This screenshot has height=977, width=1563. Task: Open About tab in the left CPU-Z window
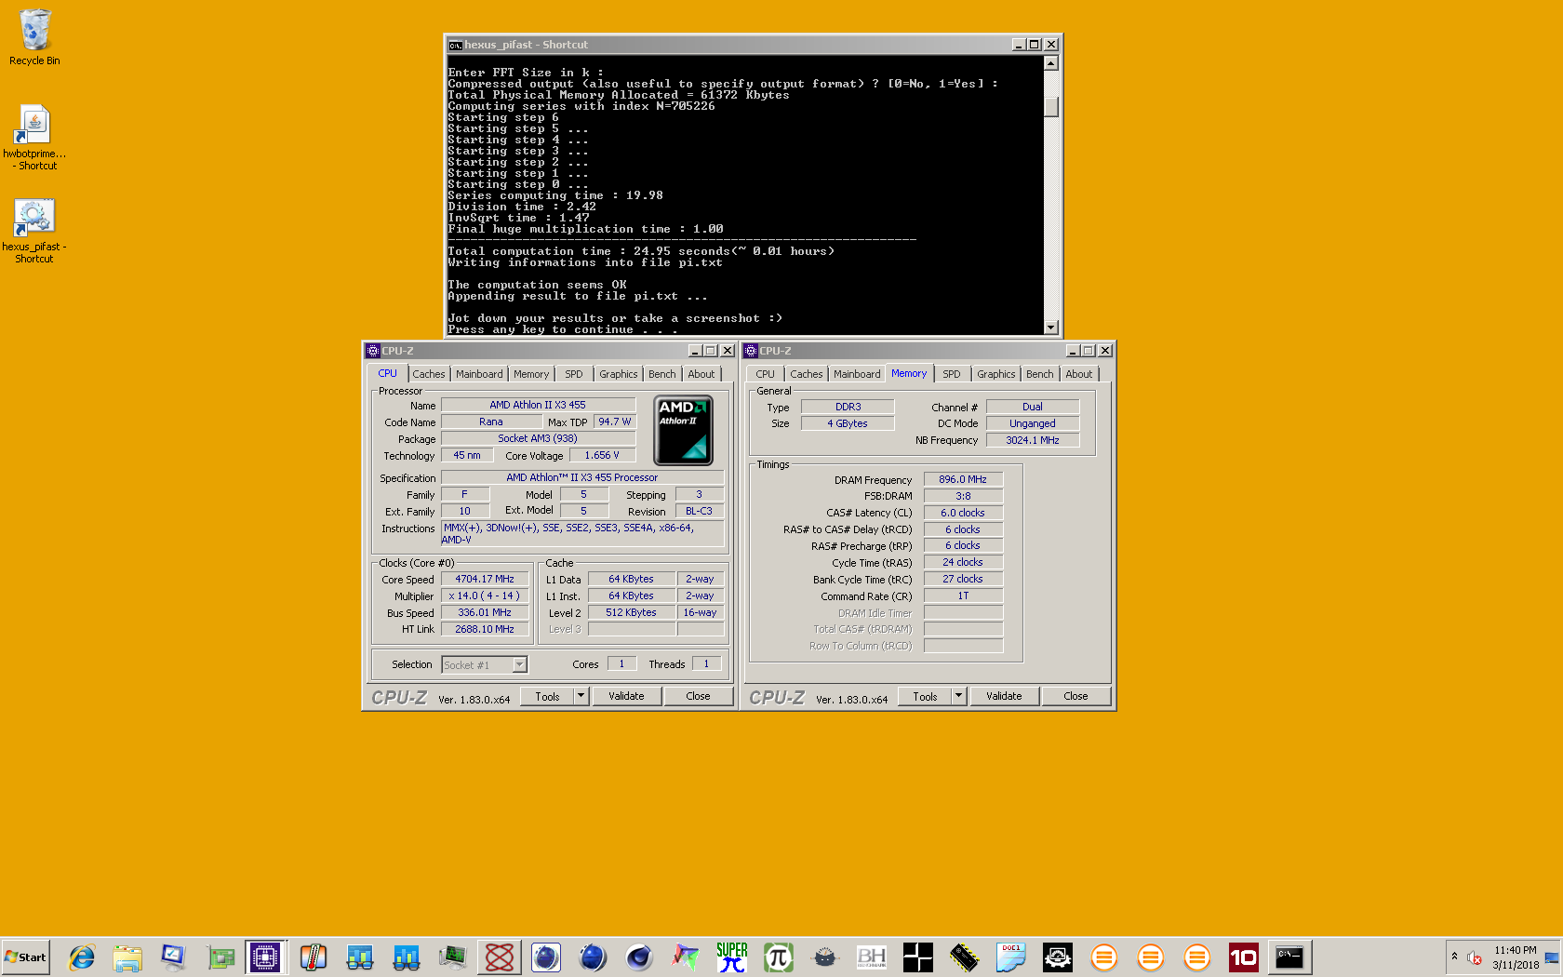click(x=701, y=374)
